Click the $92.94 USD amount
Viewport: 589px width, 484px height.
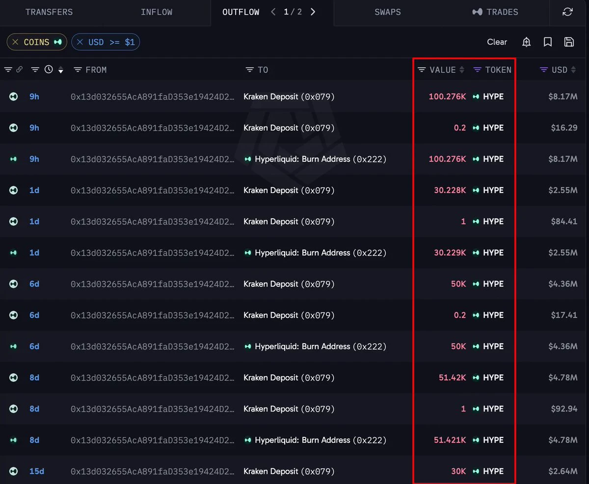(x=564, y=409)
